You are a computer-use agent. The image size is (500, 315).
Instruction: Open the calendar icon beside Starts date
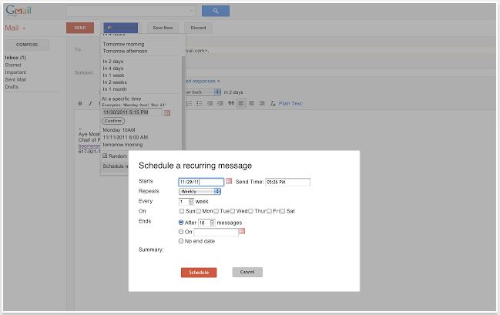click(x=229, y=182)
